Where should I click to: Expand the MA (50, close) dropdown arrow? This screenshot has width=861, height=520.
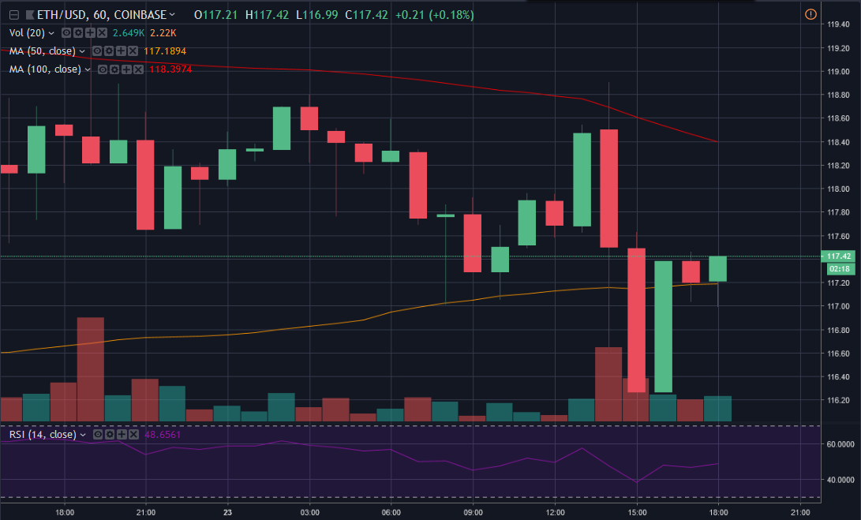pos(82,51)
